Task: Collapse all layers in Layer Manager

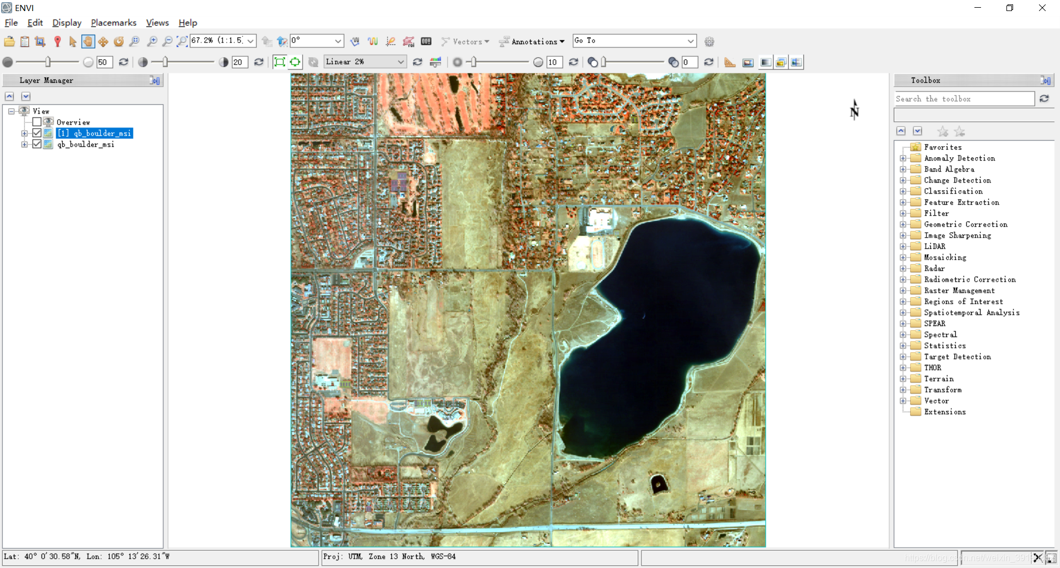Action: [9, 97]
